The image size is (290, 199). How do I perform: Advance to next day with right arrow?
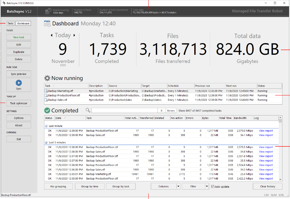click(74, 35)
